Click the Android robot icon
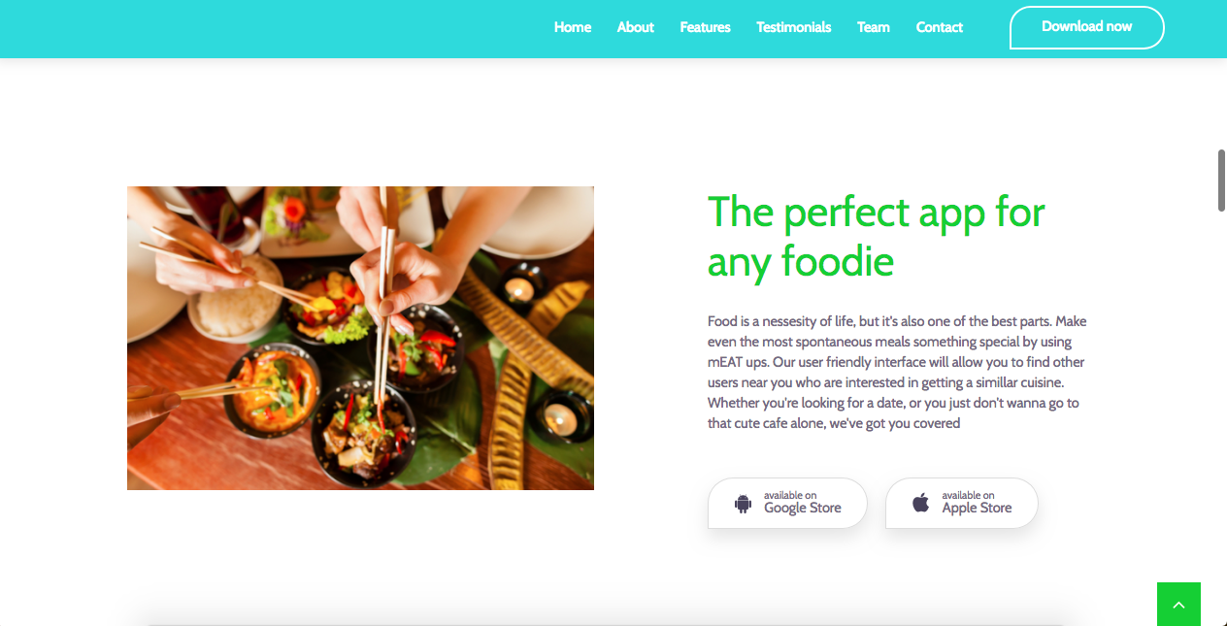 coord(744,504)
